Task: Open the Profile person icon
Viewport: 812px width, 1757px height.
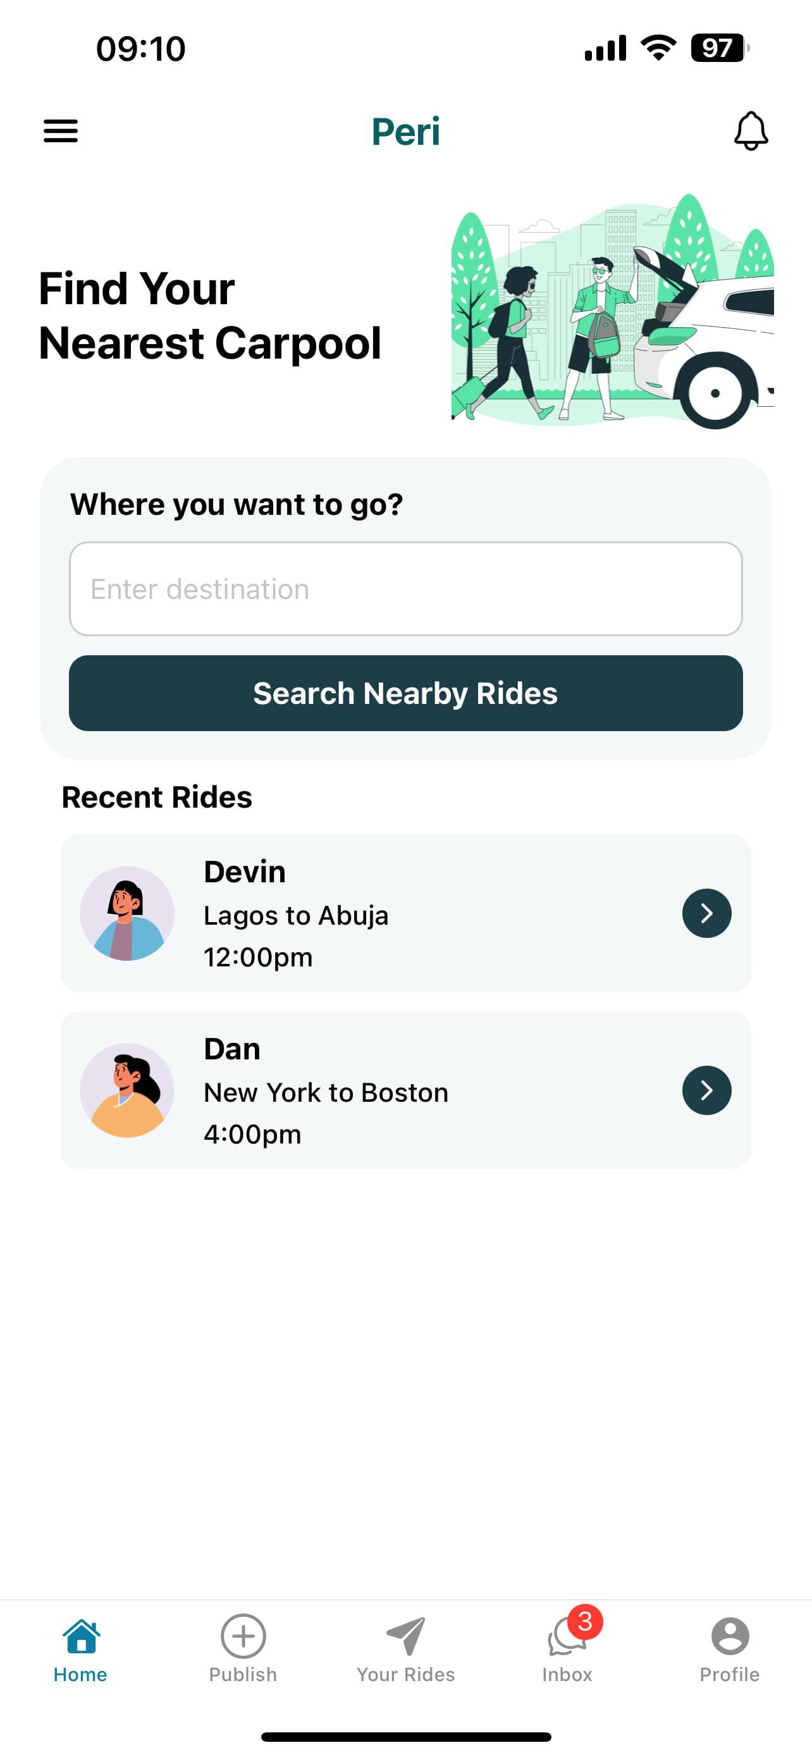Action: point(730,1636)
